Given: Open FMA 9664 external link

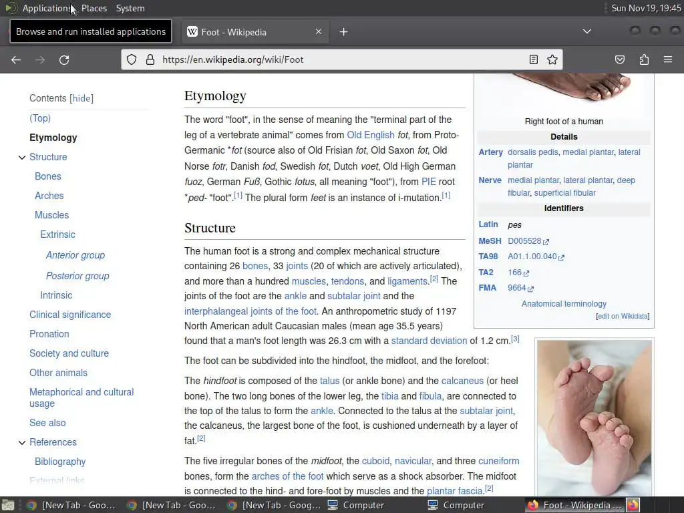Looking at the screenshot, I should click(520, 288).
